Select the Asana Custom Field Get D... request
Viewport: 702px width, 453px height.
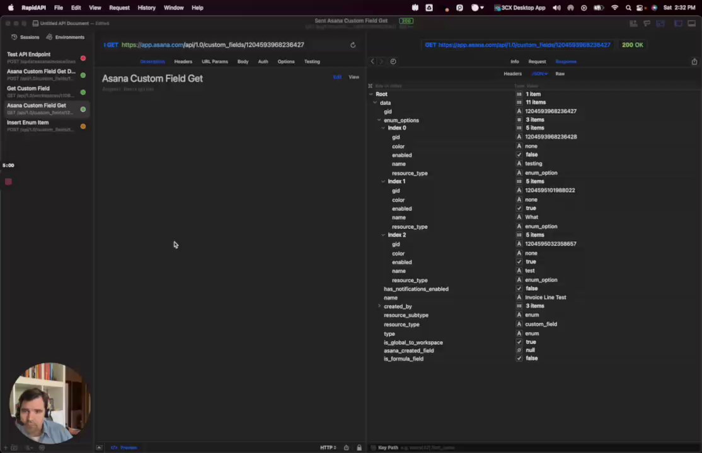pyautogui.click(x=45, y=75)
